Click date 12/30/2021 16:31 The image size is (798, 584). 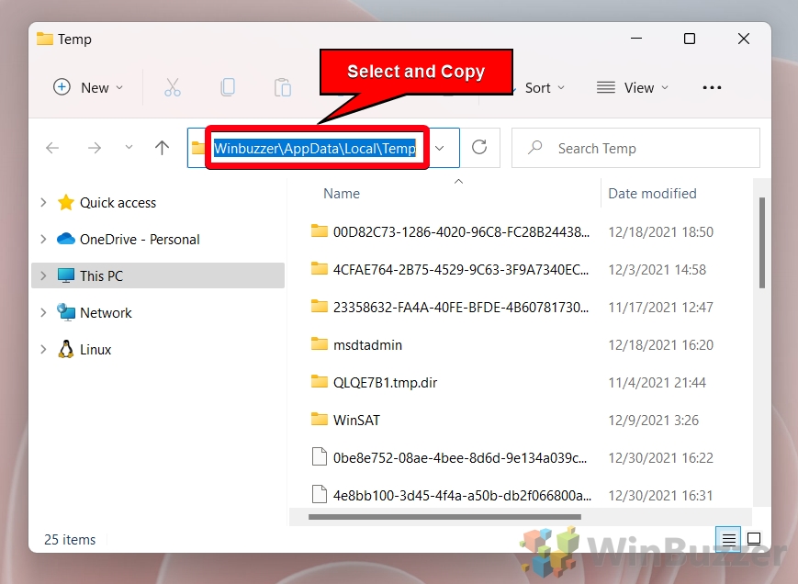tap(660, 496)
